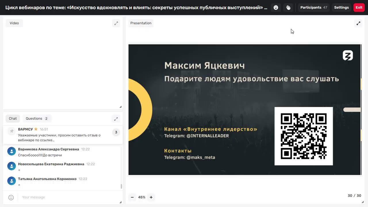Switch to the Chat tab
Screen dimensions: 368x207
[x=13, y=118]
